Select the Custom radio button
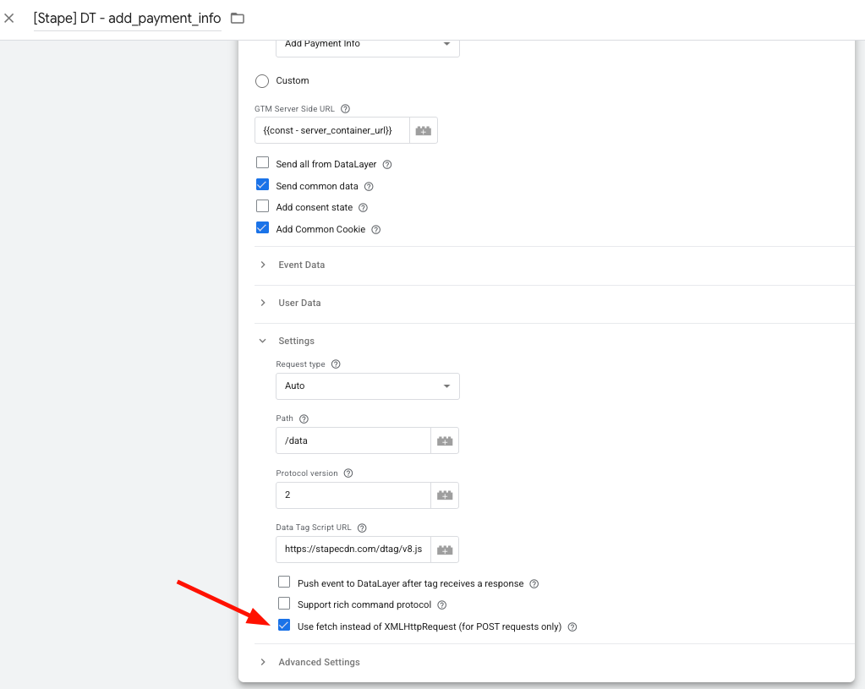The height and width of the screenshot is (689, 865). coord(262,81)
